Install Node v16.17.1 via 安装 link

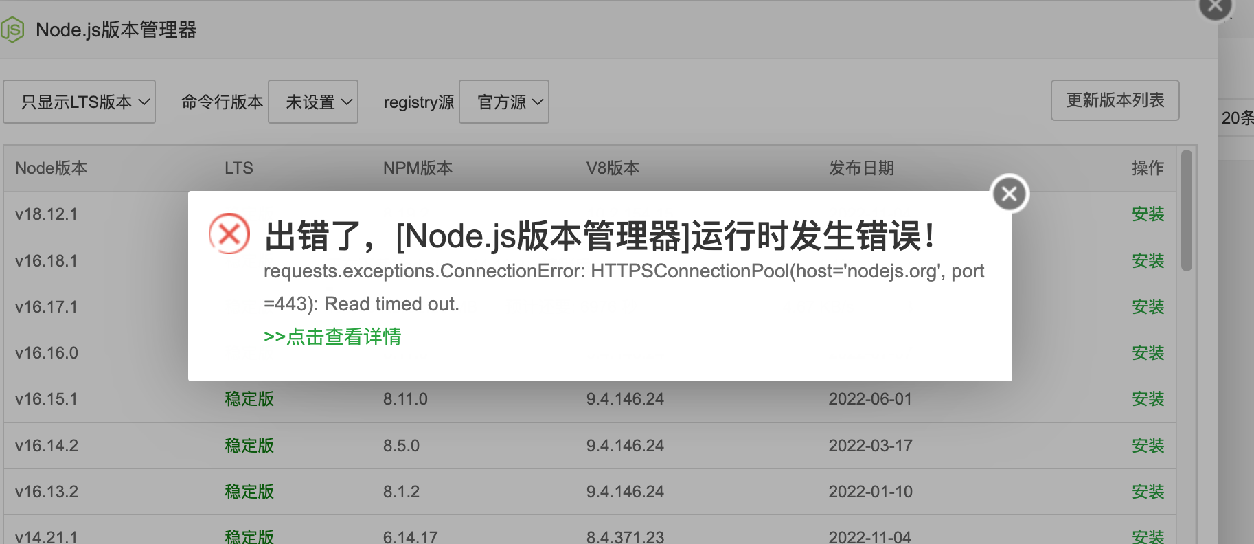[1148, 307]
